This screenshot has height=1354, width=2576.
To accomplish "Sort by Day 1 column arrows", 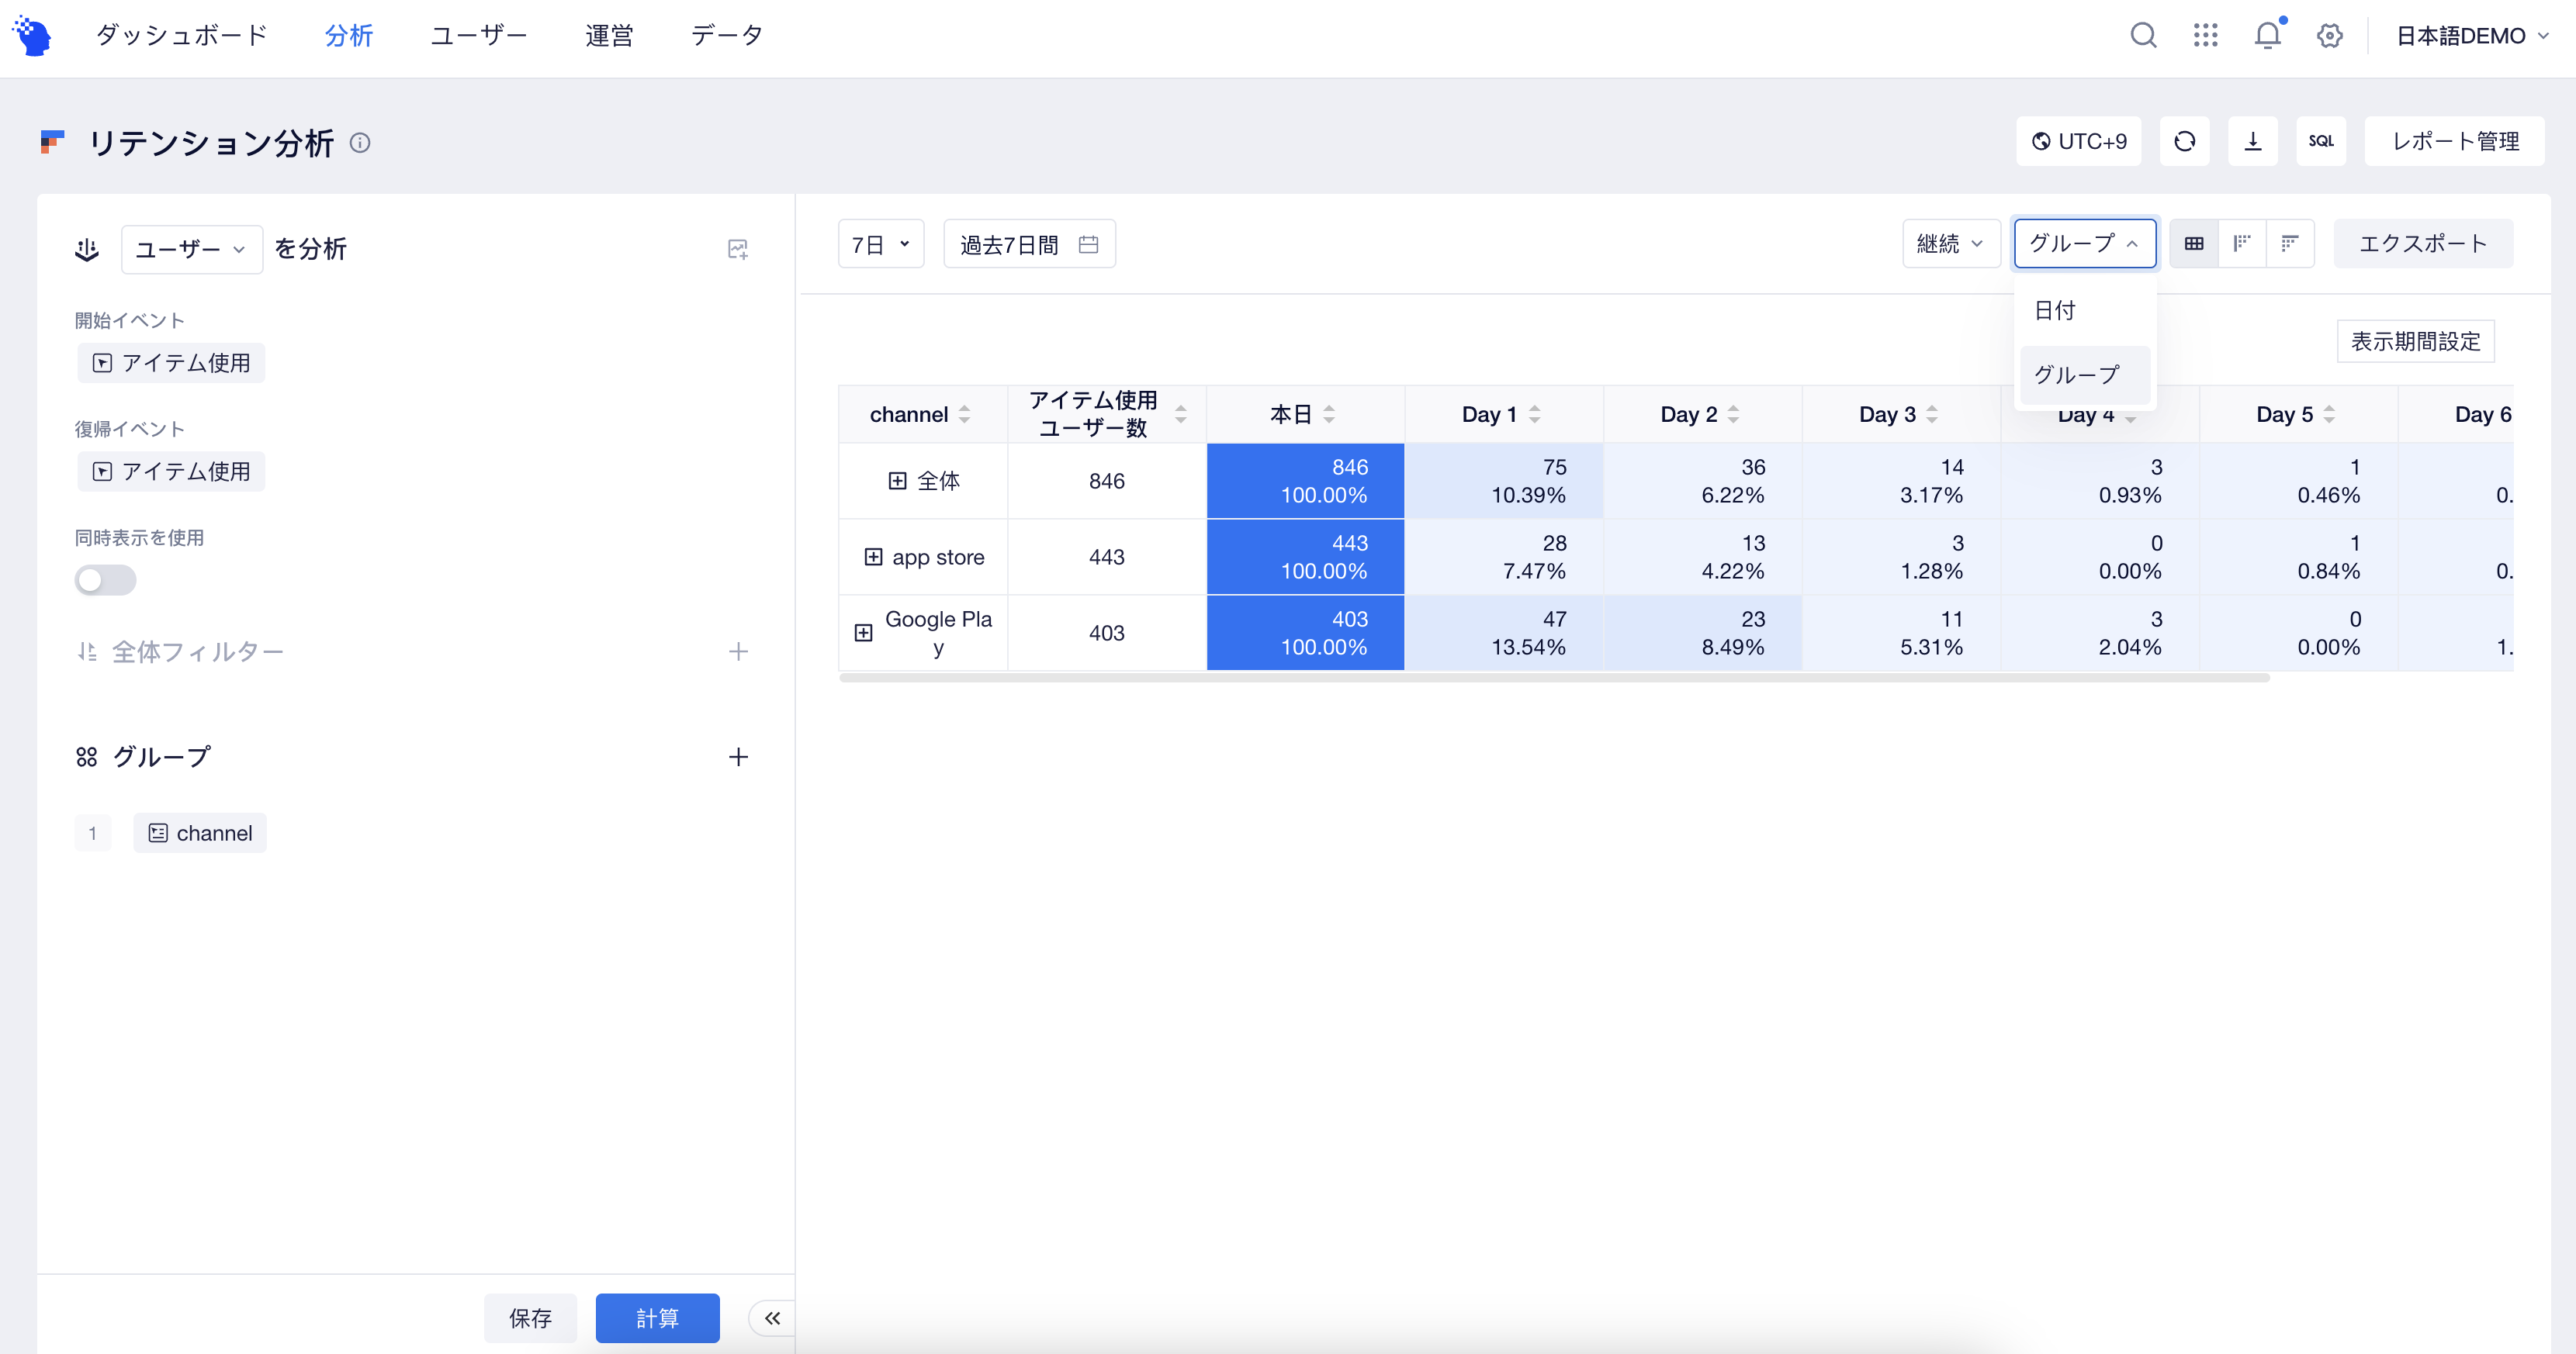I will tap(1534, 415).
